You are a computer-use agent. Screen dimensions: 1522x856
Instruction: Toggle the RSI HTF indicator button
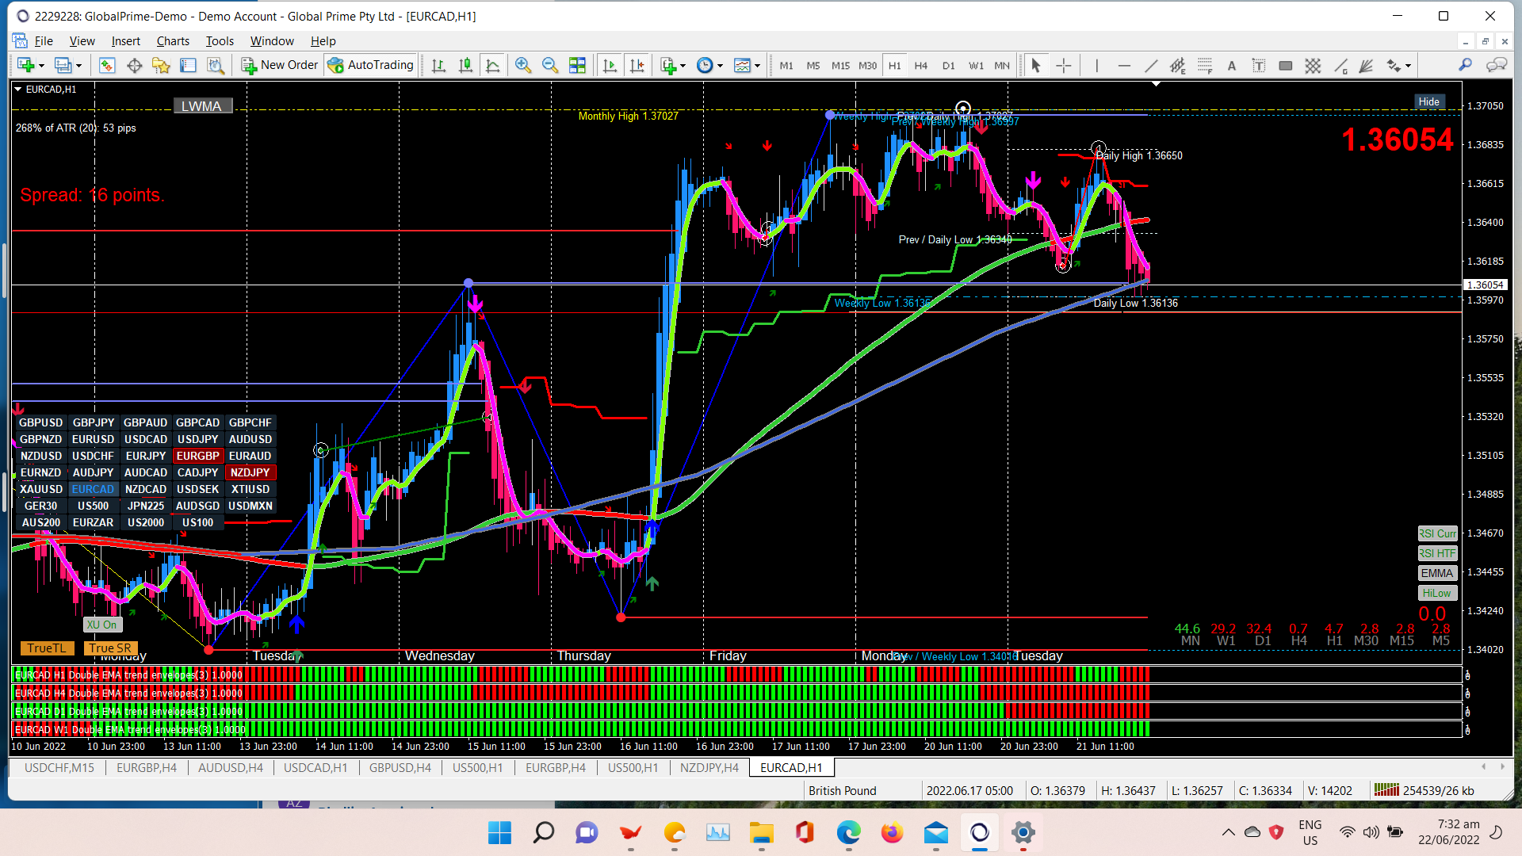(1436, 553)
